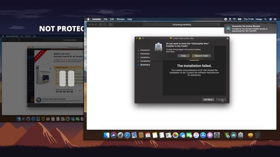Click the Apple menu logo

click(x=88, y=19)
